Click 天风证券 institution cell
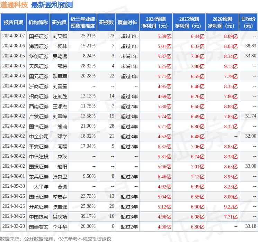258x242 pixels. click(39, 66)
